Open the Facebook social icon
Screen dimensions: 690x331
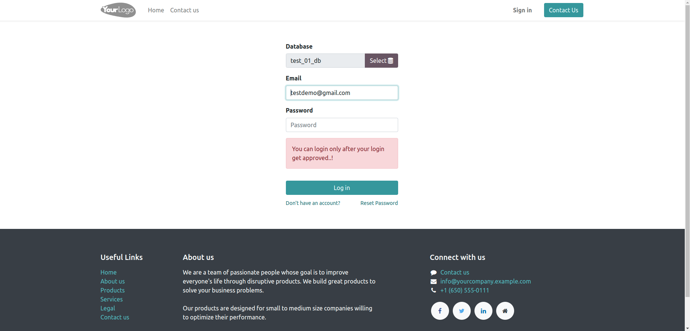440,311
